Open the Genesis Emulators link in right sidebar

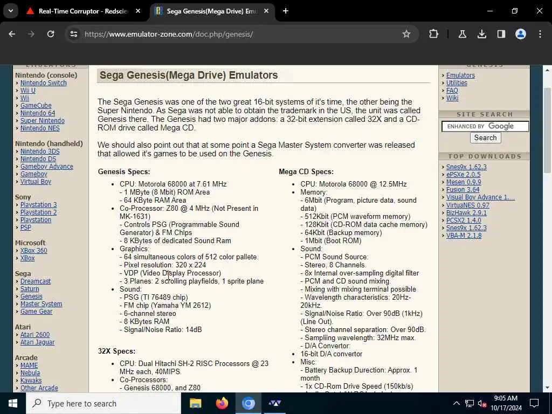coord(460,75)
